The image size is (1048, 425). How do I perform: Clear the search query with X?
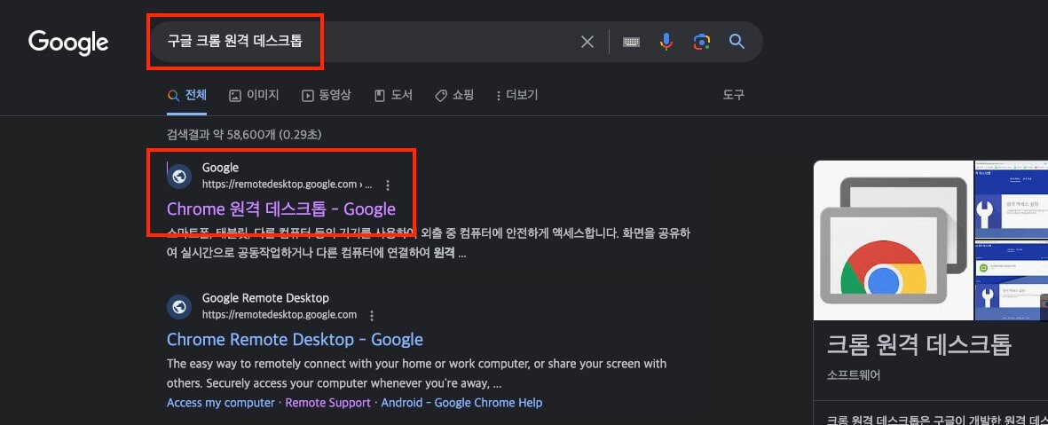(587, 42)
